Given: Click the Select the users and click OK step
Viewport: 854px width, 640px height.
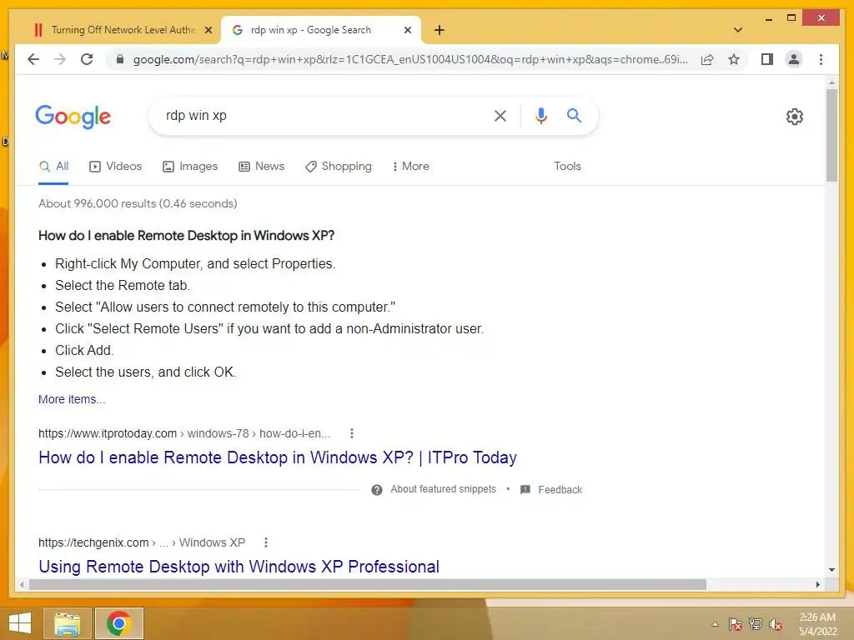Looking at the screenshot, I should (x=145, y=372).
